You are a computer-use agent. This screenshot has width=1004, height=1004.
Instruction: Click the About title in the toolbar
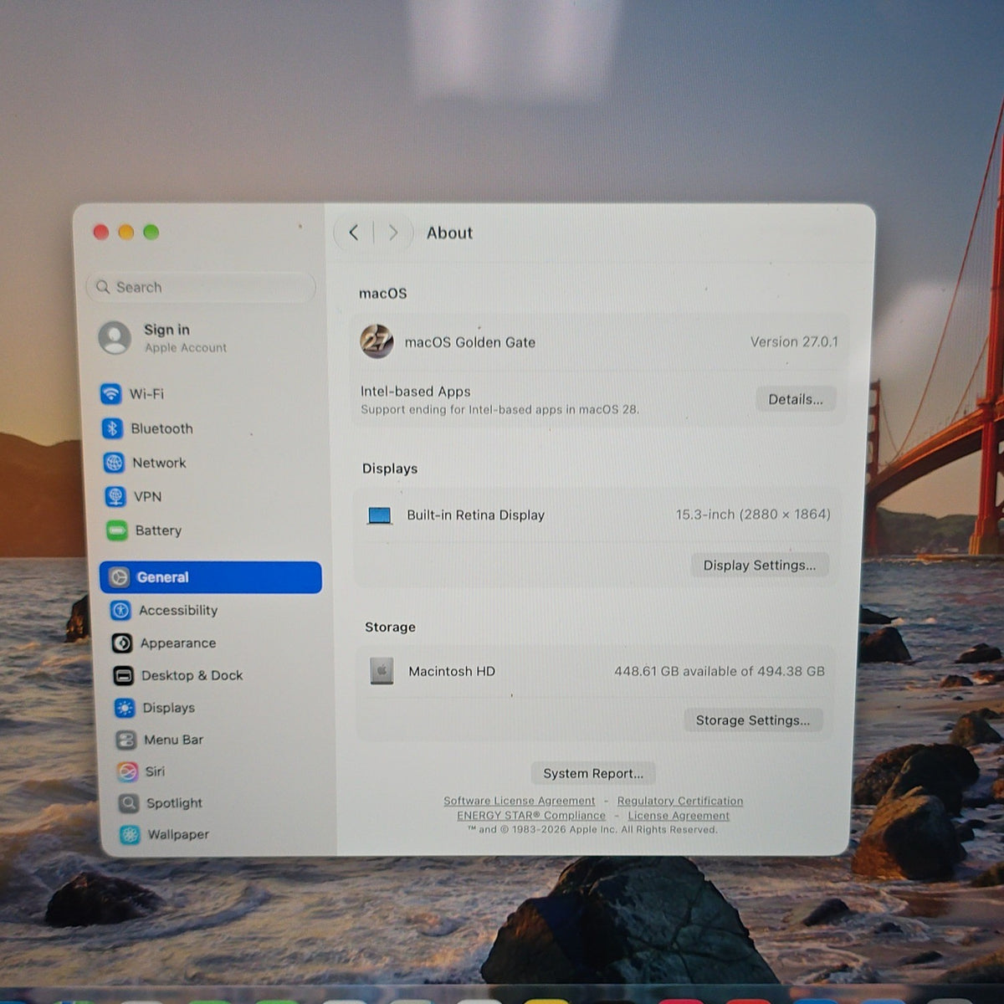click(x=450, y=233)
